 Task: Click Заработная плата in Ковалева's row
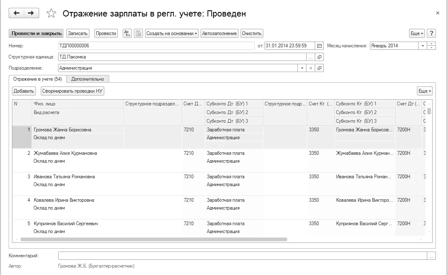(225, 200)
